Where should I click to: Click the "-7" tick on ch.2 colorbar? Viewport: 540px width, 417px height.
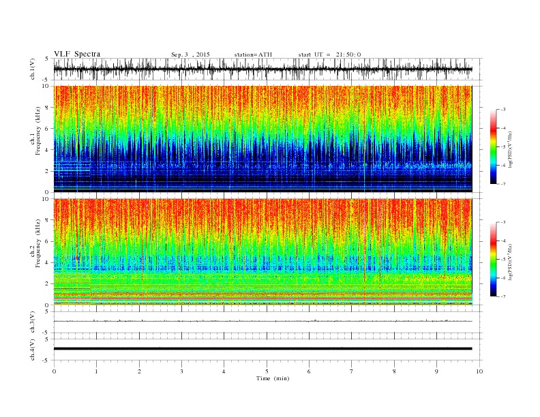pyautogui.click(x=503, y=296)
